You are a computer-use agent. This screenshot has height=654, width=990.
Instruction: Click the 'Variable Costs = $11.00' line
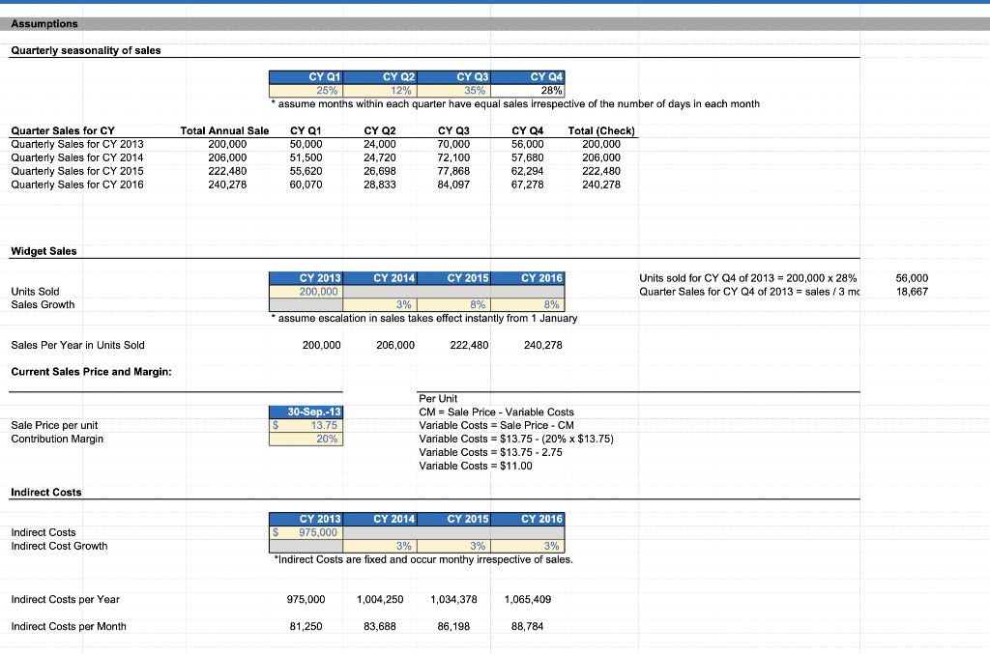[476, 466]
